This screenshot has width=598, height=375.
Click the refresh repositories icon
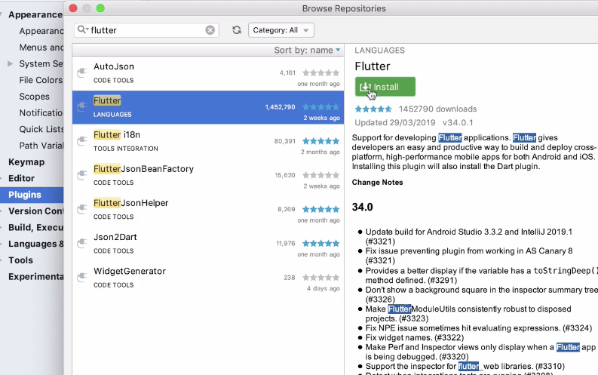(x=237, y=30)
